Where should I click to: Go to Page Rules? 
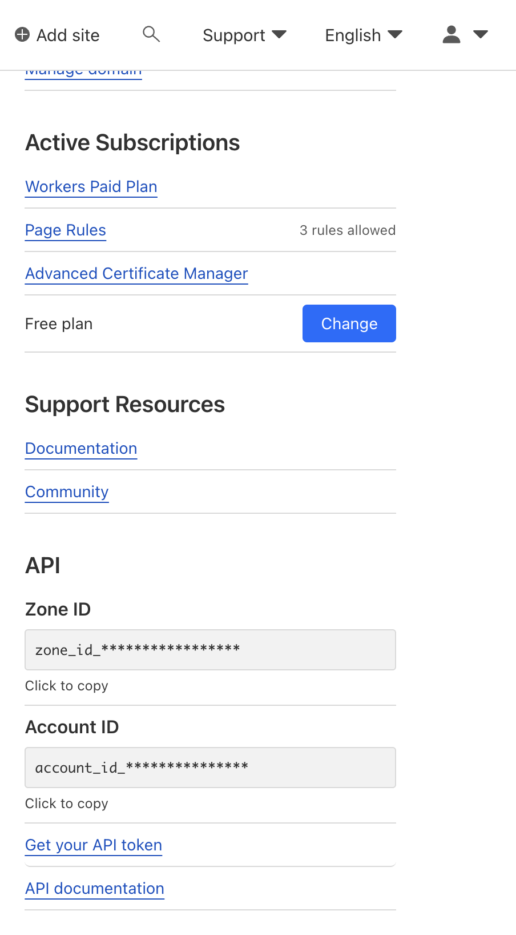click(x=66, y=230)
